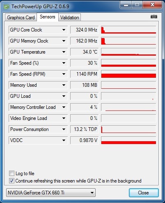This screenshot has width=165, height=203.
Task: Open the VDDC dropdown arrow
Action: pyautogui.click(x=64, y=140)
